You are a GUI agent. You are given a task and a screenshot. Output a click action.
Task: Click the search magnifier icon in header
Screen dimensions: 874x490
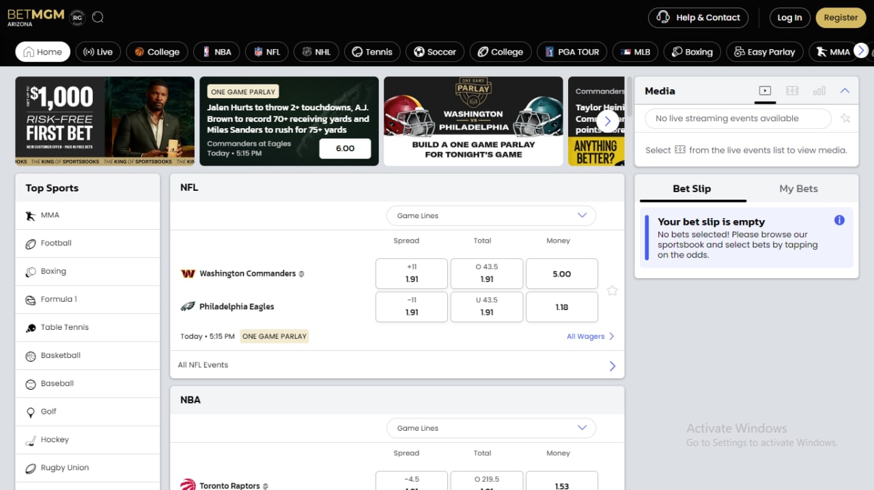click(x=98, y=18)
